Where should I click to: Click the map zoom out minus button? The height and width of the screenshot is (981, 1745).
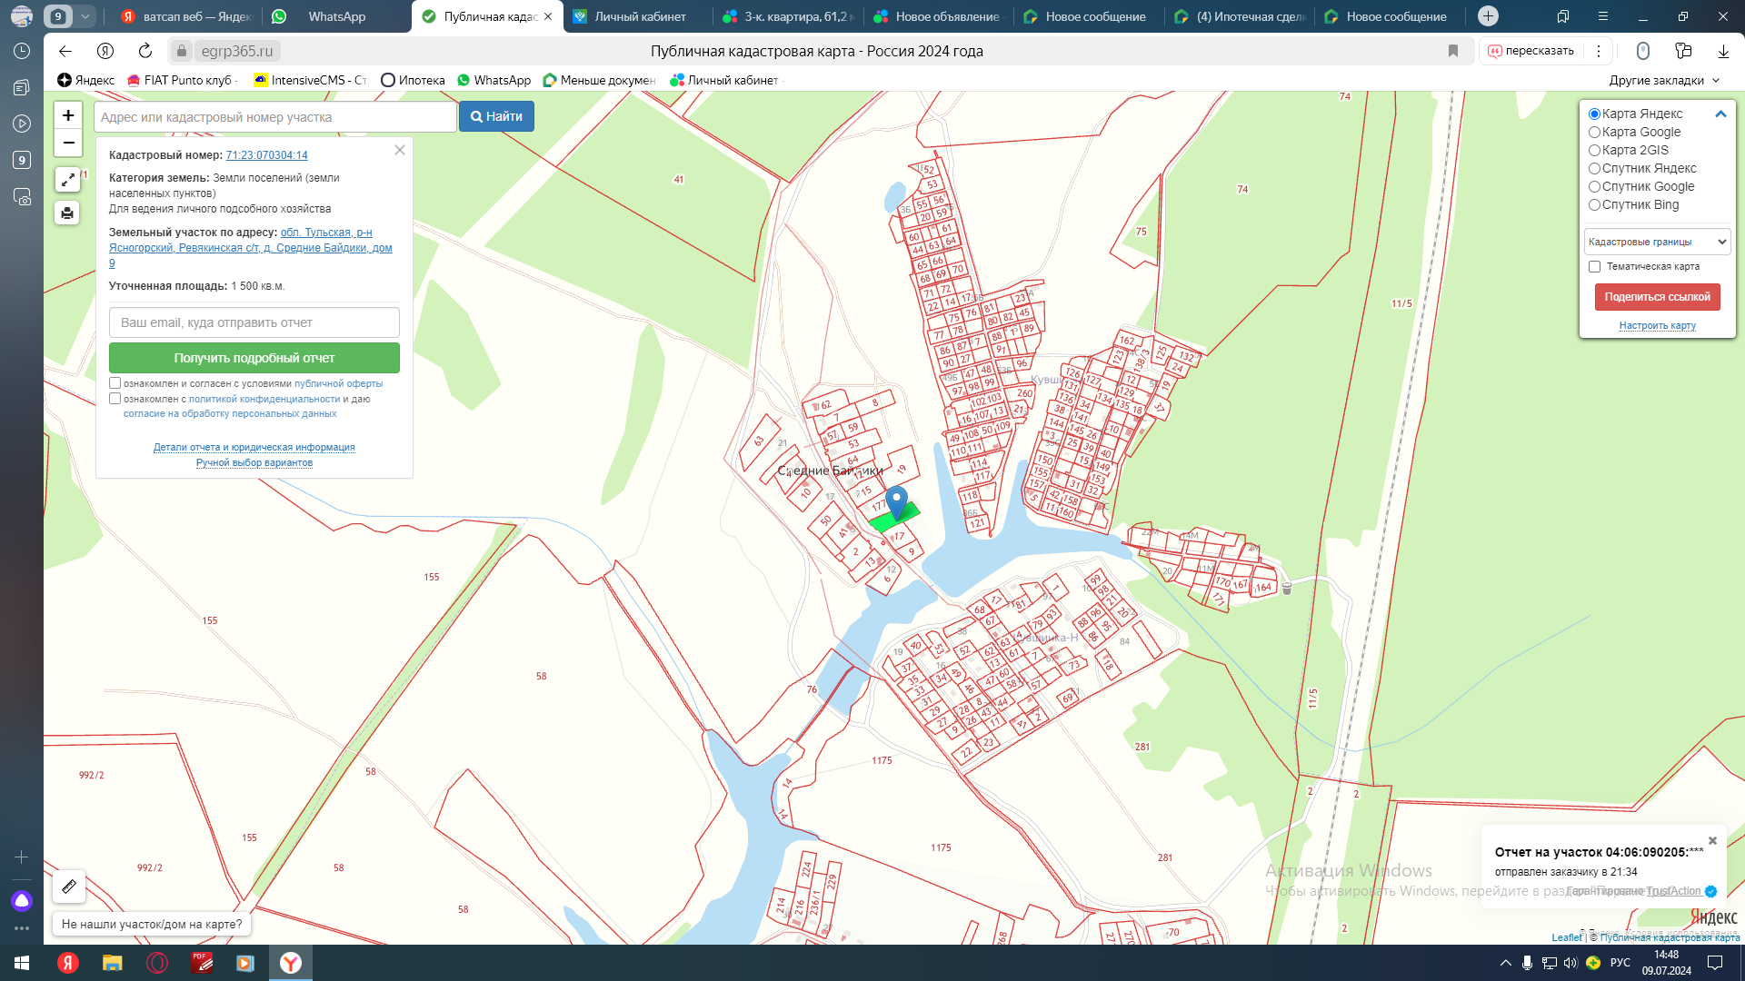[x=68, y=143]
